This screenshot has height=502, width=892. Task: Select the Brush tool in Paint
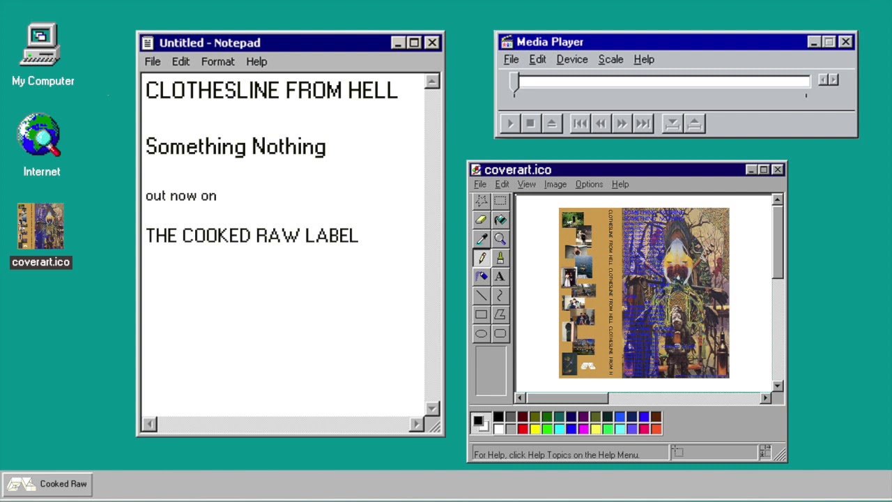coord(500,257)
